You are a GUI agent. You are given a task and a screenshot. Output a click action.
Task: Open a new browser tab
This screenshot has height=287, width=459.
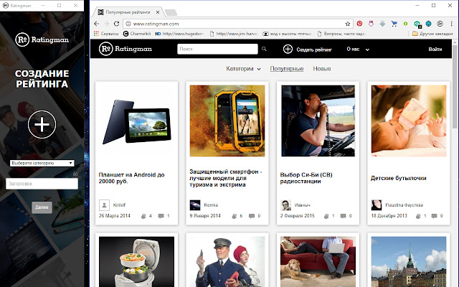coord(171,12)
